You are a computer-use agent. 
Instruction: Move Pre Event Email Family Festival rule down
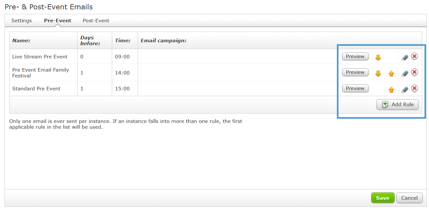[378, 74]
